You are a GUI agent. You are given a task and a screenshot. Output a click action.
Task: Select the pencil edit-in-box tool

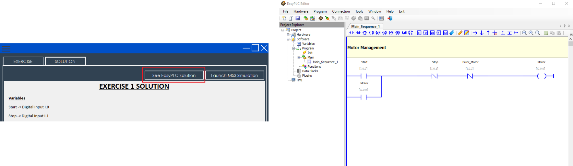pos(467,33)
